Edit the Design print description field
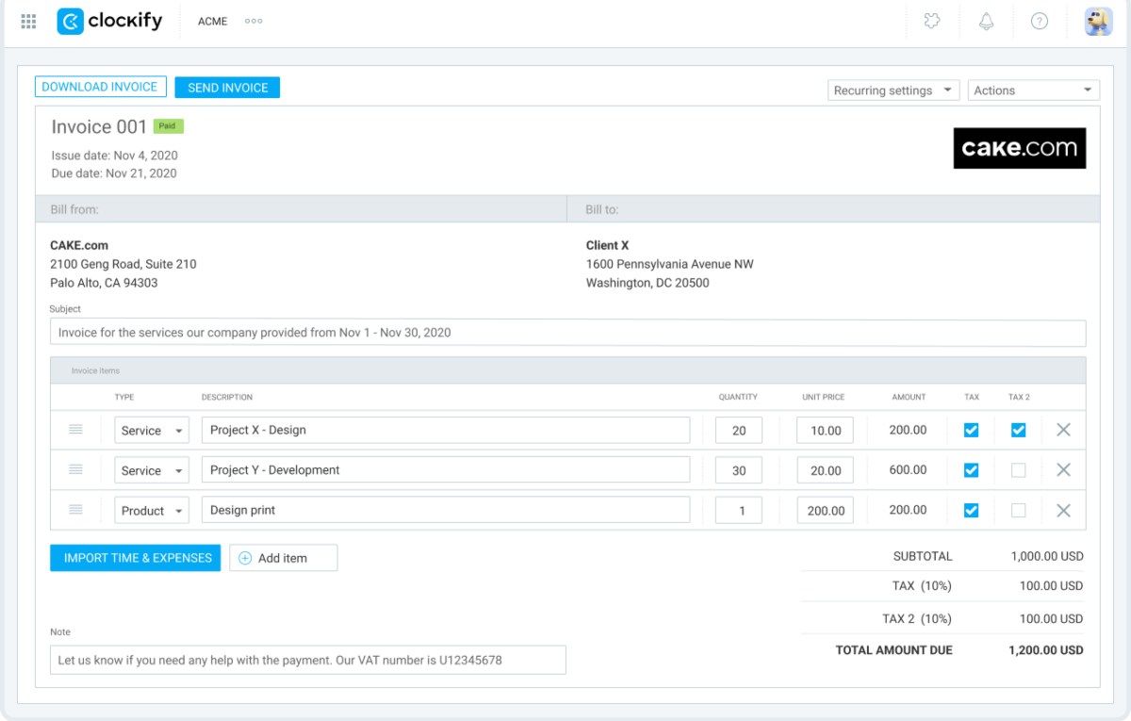 (x=446, y=510)
